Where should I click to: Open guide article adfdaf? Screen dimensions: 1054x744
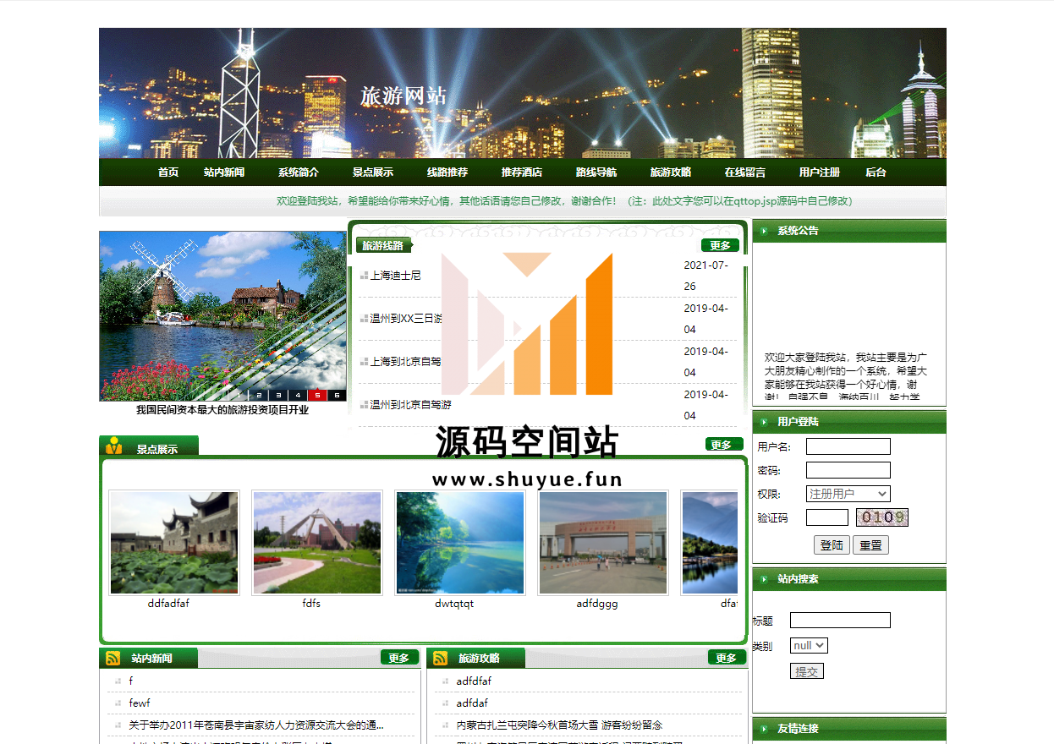pos(472,703)
